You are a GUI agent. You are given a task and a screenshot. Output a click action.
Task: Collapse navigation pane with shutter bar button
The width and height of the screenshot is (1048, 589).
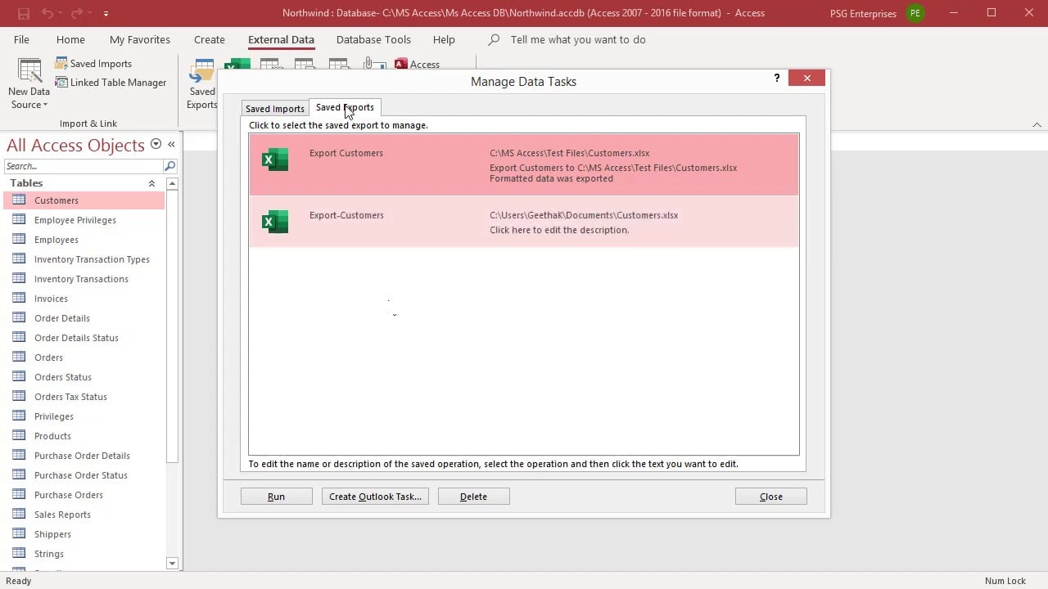click(171, 145)
